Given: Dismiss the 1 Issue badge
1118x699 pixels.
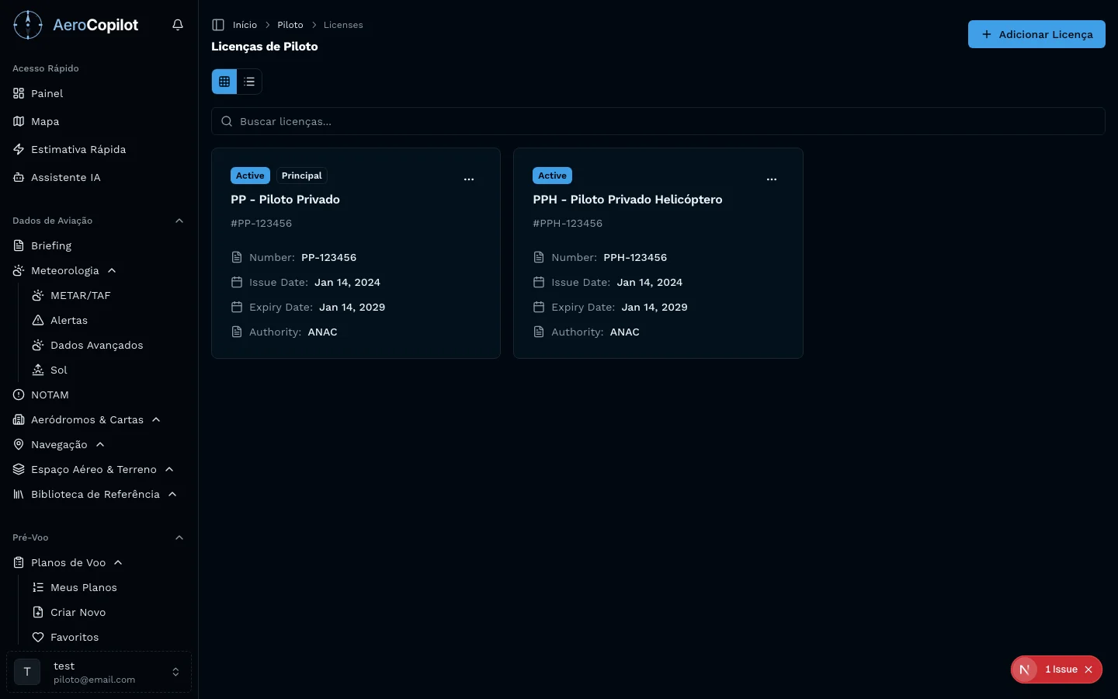Looking at the screenshot, I should (x=1088, y=669).
